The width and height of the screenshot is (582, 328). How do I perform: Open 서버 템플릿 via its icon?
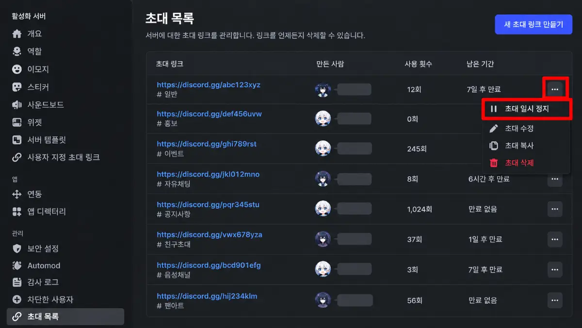point(17,140)
